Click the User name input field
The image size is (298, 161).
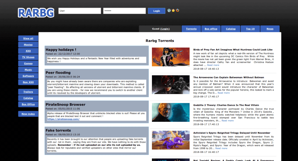coord(79,11)
